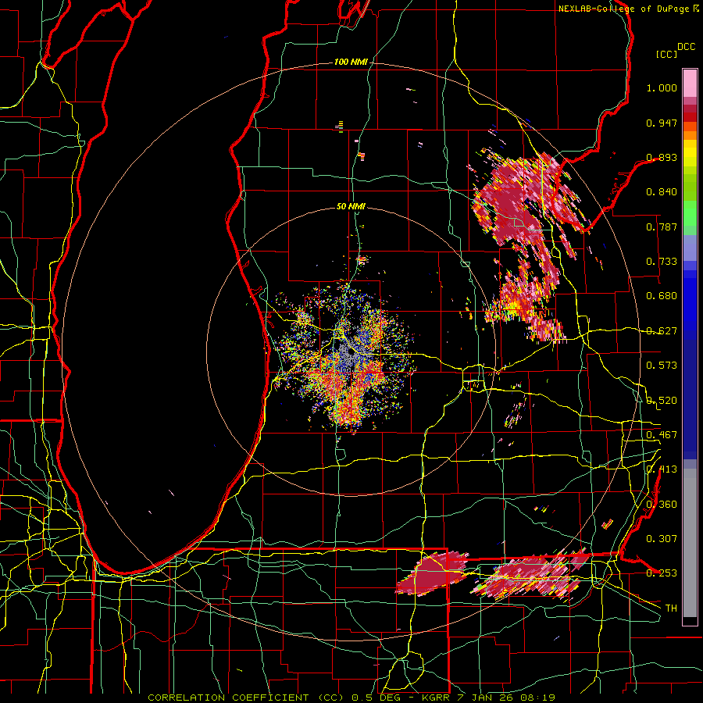Click the DCC label above the color scale

(x=687, y=47)
